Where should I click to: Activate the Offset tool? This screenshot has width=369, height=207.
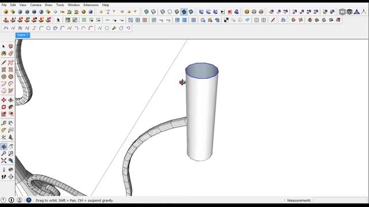coord(10,114)
